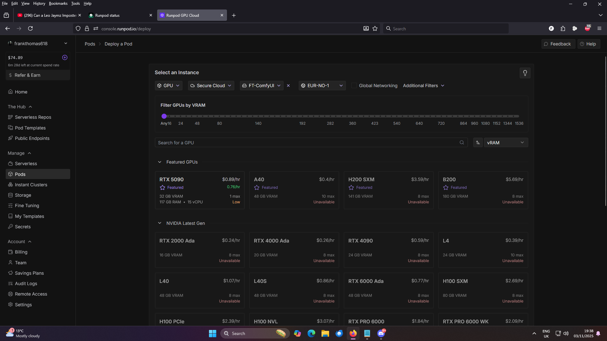
Task: Click the VRAM slider handle at Any
Action: click(x=164, y=116)
